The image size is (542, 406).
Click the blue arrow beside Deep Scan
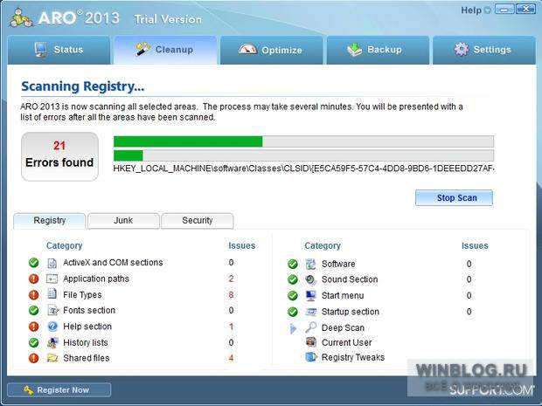click(x=293, y=328)
